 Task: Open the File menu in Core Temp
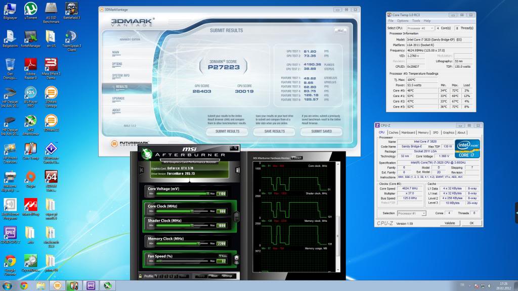click(x=391, y=21)
